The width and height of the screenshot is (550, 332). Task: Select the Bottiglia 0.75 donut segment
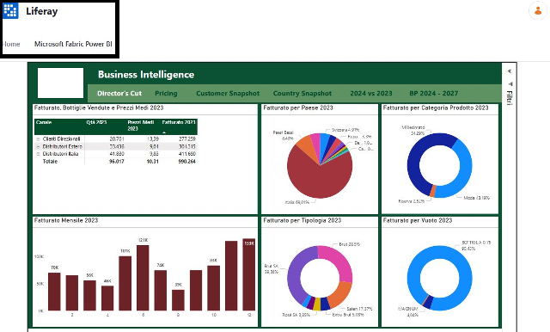coord(439,252)
